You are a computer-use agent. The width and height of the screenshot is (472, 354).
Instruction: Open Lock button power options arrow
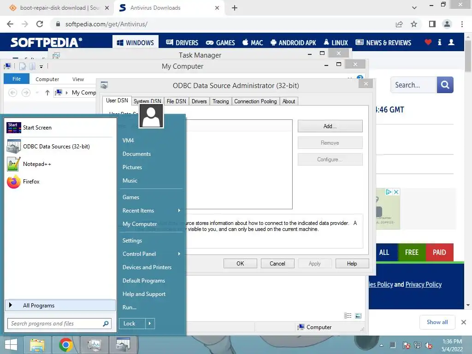tap(150, 324)
